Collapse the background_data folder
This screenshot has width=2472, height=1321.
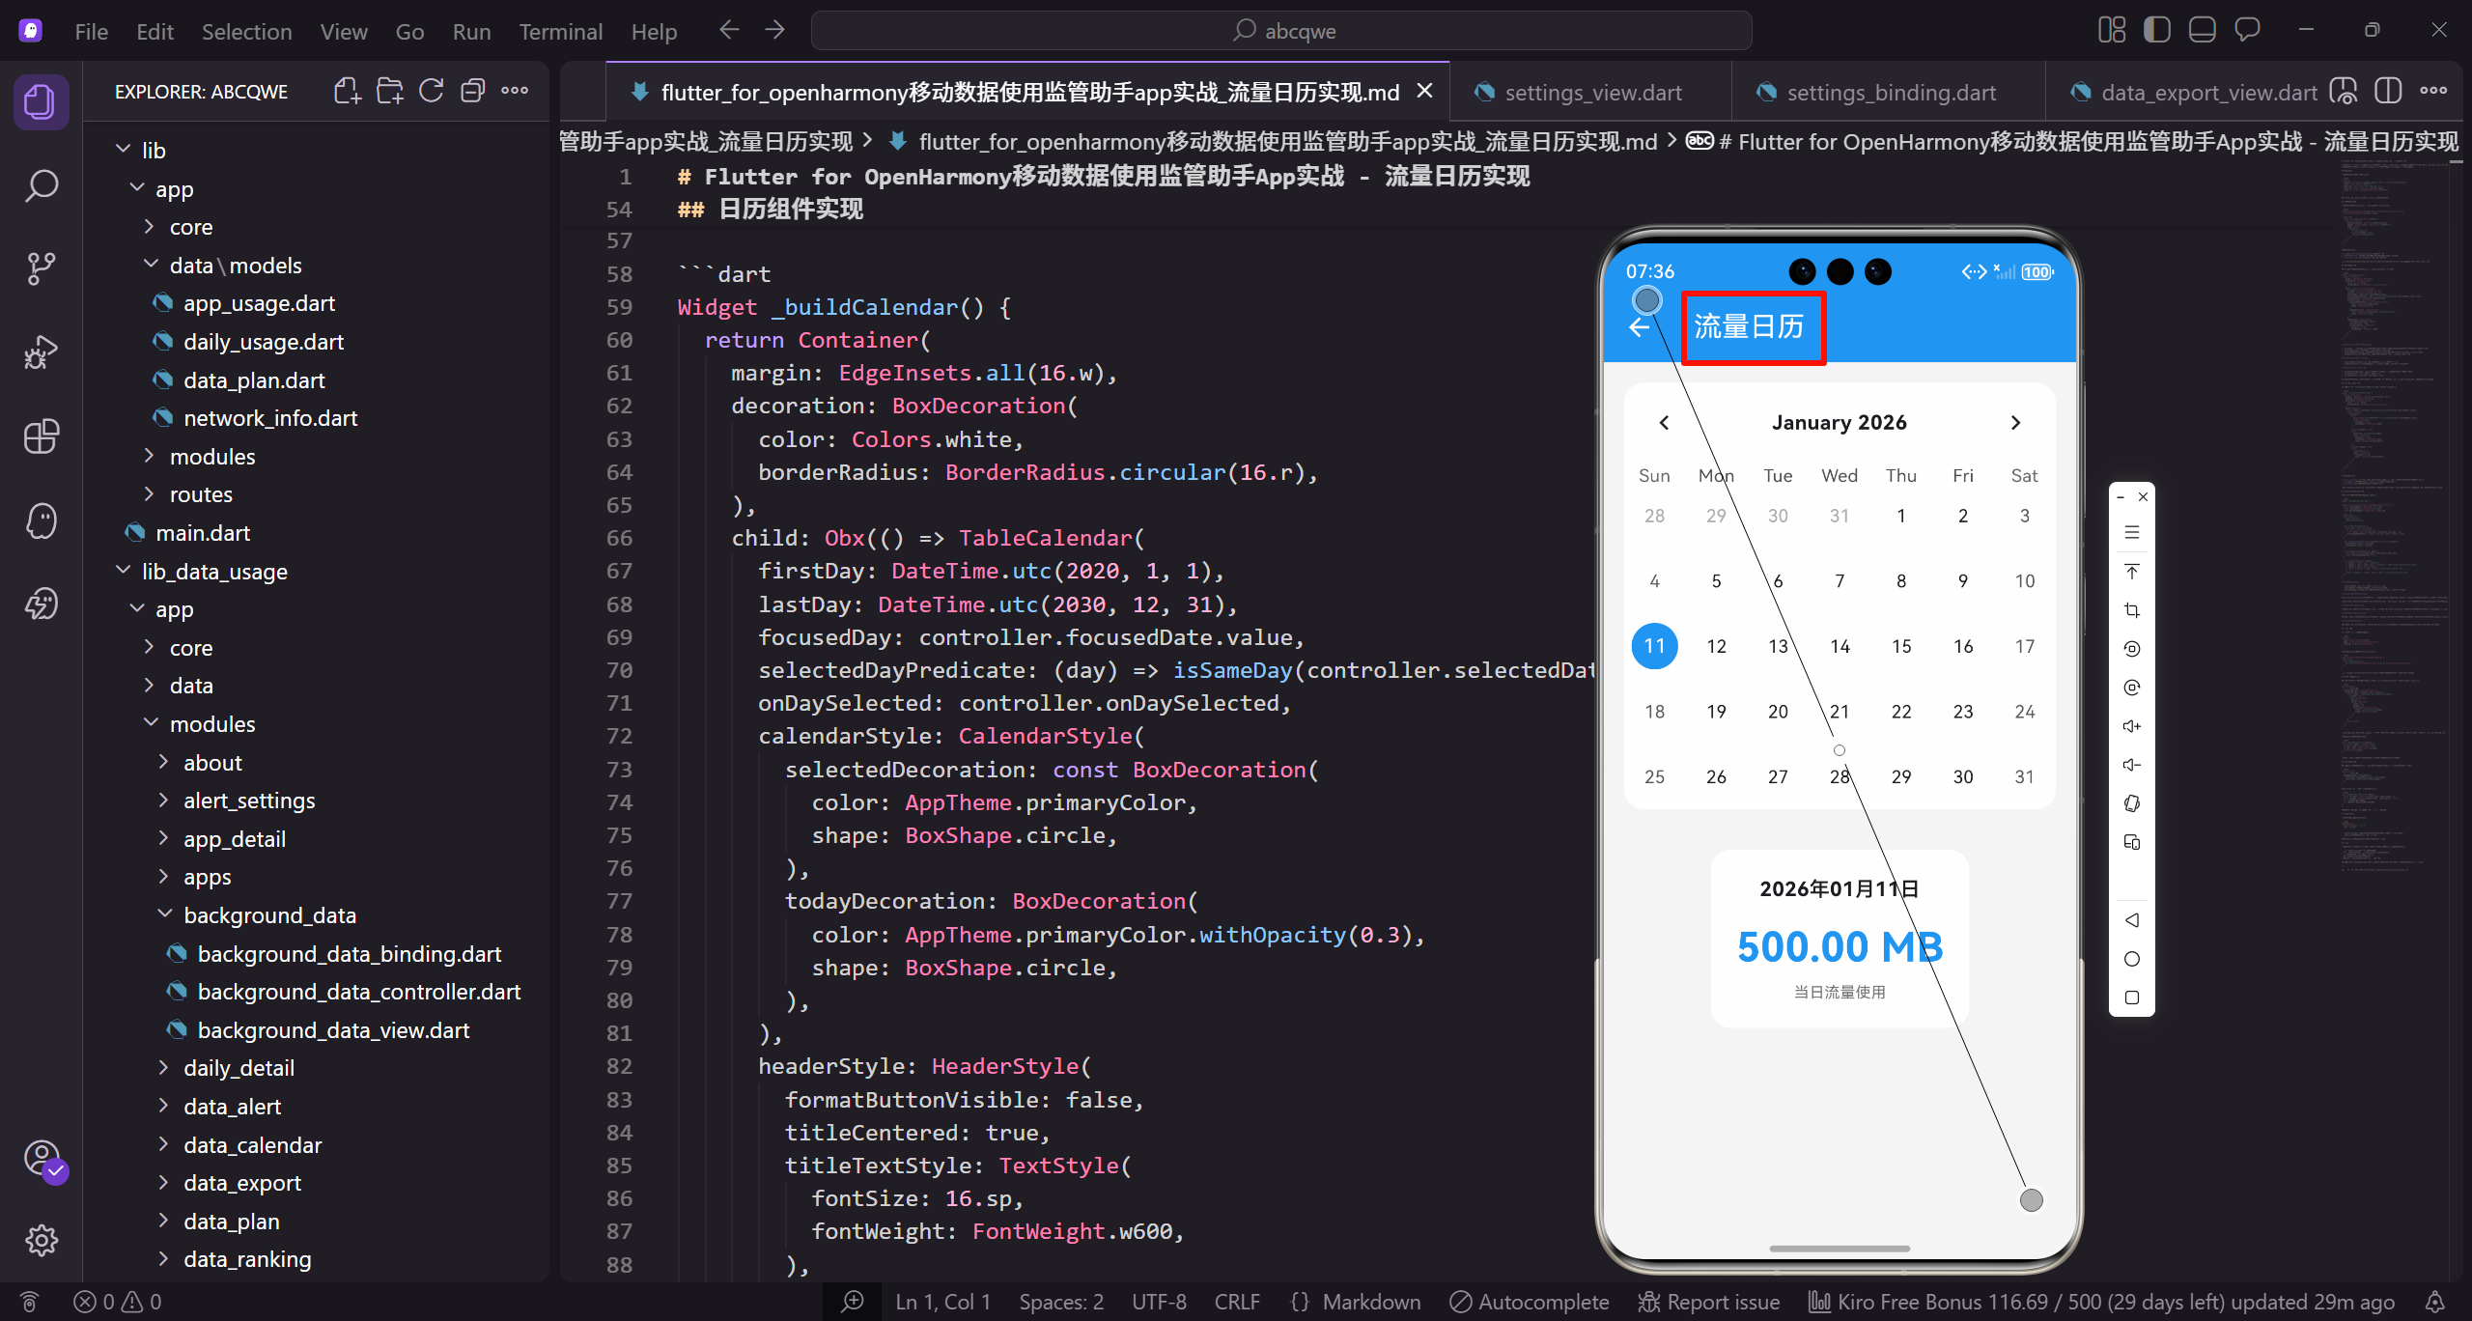click(164, 914)
